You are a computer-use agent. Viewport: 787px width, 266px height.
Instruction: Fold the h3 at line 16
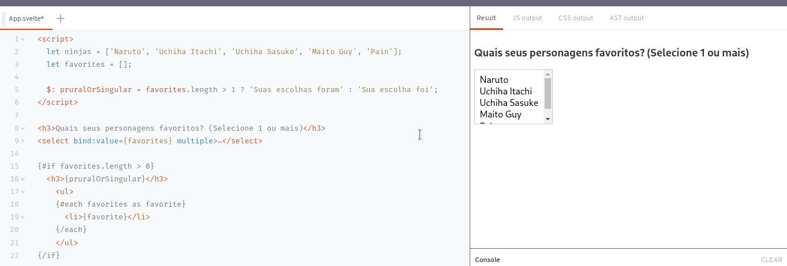click(x=23, y=179)
